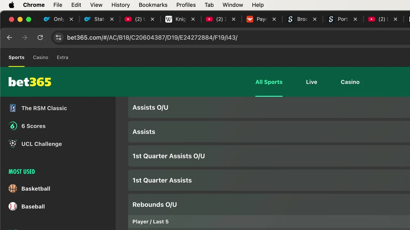Screen dimensions: 410x230
Task: Open the UCL Challenge link
Action: click(42, 144)
